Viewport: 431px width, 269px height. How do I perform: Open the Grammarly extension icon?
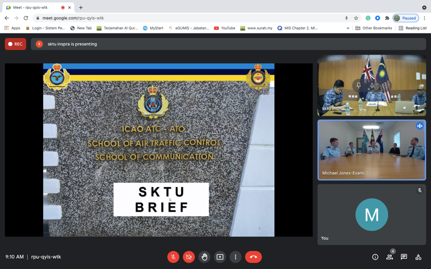[x=368, y=18]
